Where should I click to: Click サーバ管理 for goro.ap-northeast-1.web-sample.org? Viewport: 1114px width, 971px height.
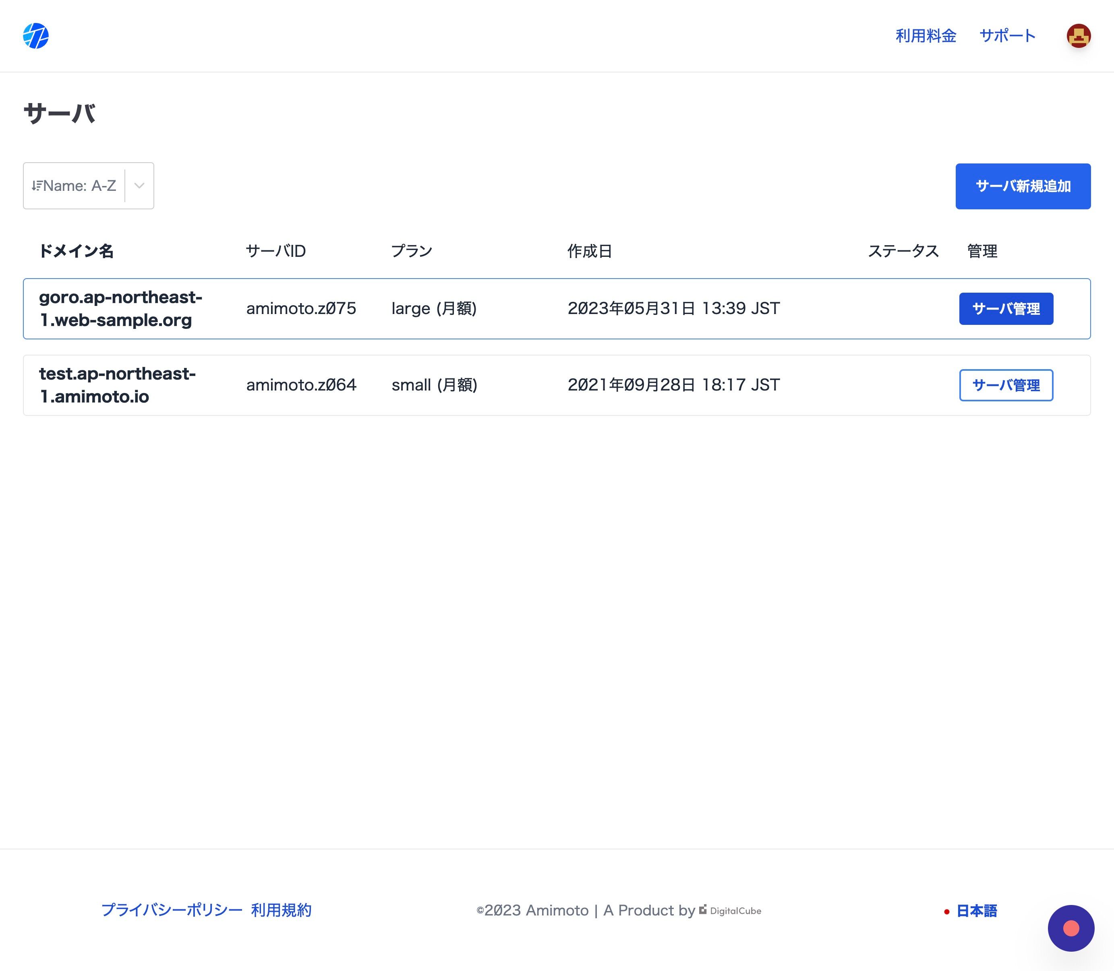(1006, 308)
